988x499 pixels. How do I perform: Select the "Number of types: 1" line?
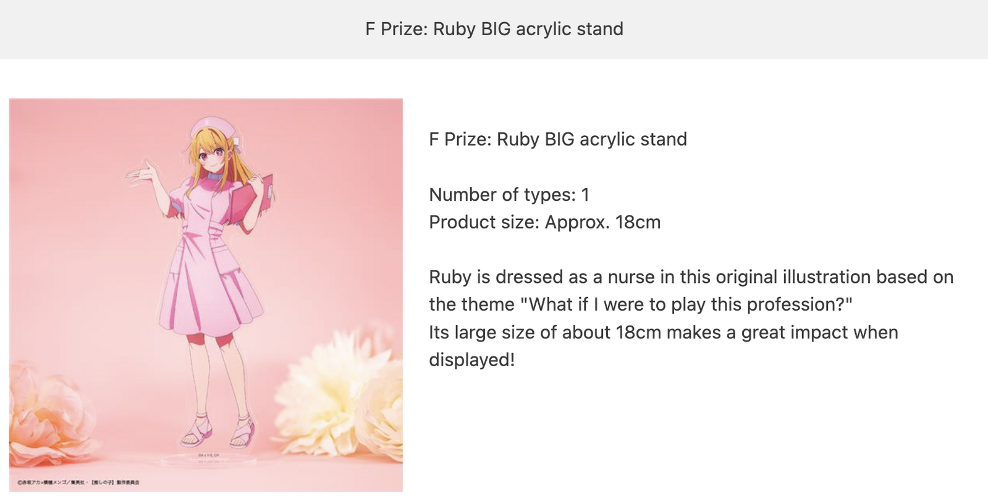click(509, 195)
